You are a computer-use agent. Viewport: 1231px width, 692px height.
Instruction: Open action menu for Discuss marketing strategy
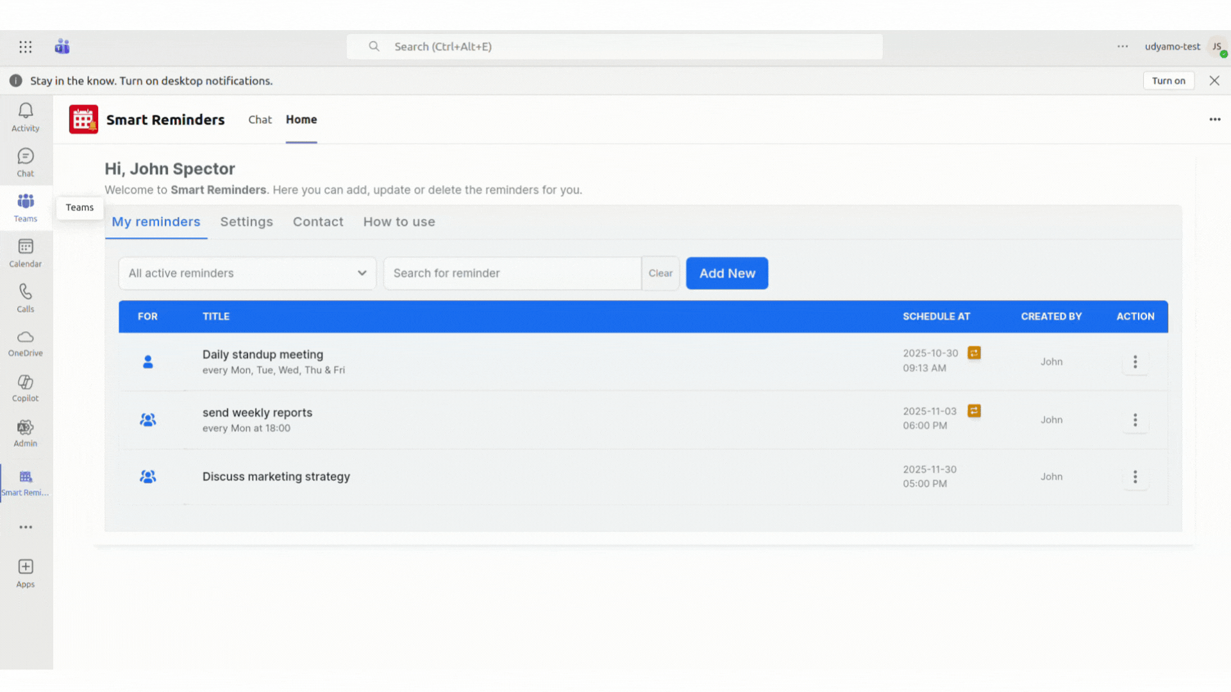tap(1135, 477)
